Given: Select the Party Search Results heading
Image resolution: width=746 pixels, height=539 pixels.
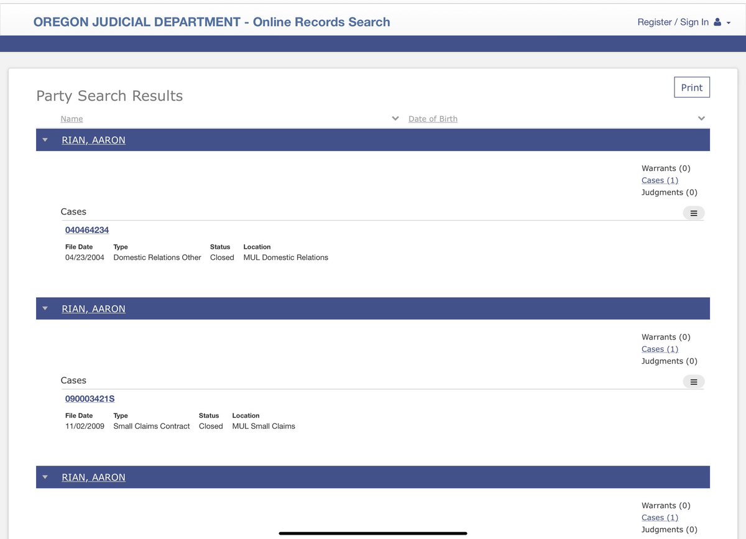Looking at the screenshot, I should (x=109, y=96).
